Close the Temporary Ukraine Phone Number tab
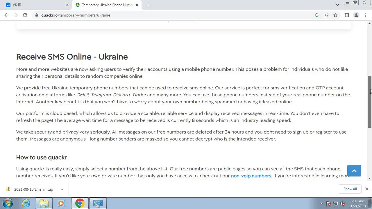This screenshot has width=372, height=209. pos(137,5)
